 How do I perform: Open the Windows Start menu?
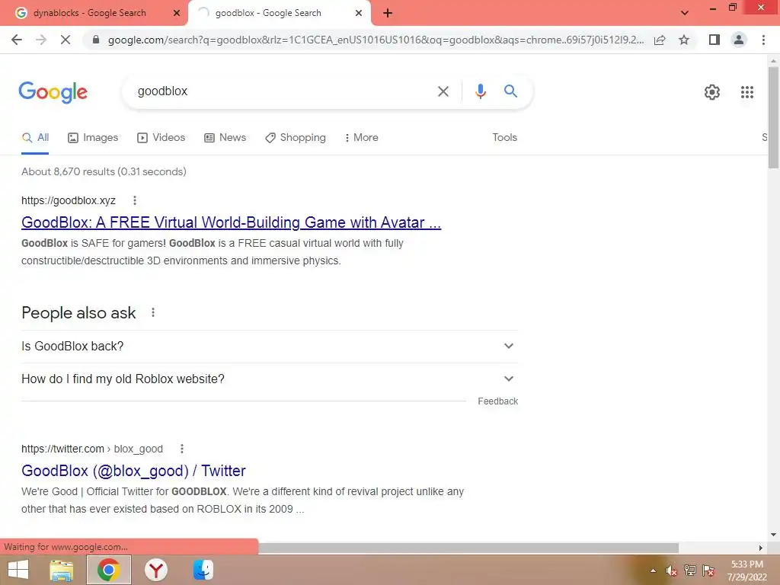click(18, 570)
